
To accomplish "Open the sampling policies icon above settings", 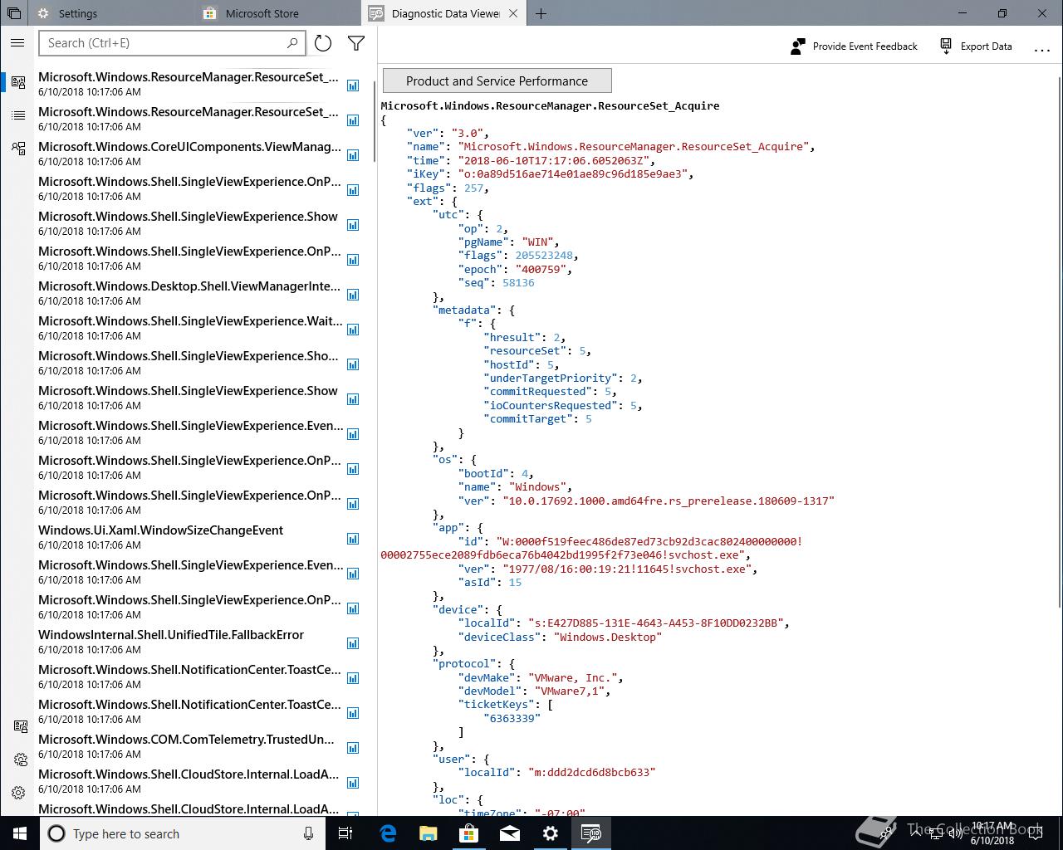I will pyautogui.click(x=20, y=726).
